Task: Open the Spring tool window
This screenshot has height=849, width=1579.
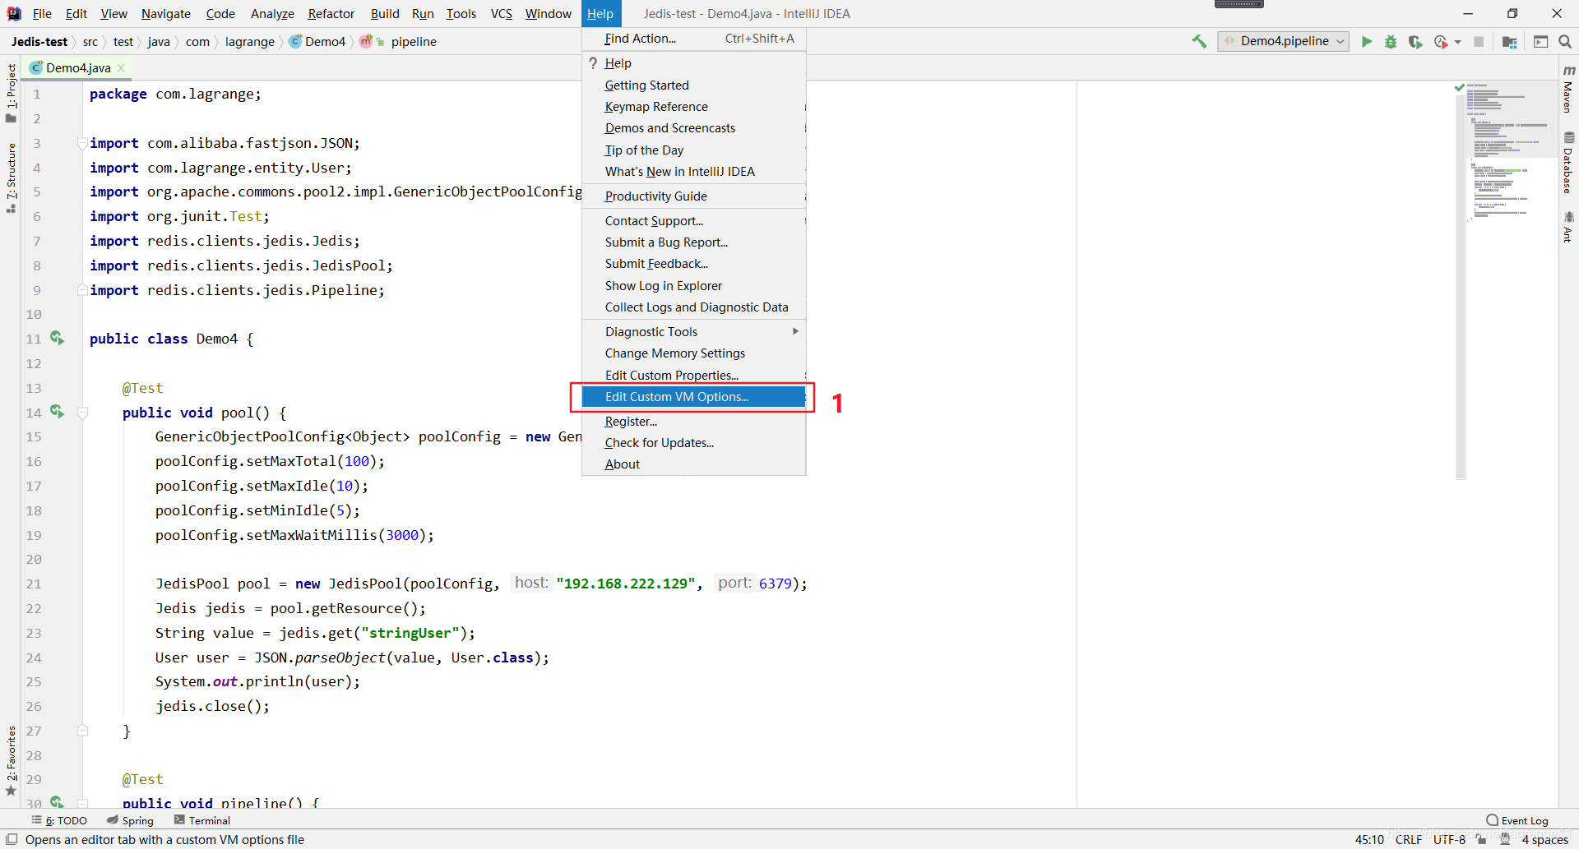Action: [x=130, y=820]
